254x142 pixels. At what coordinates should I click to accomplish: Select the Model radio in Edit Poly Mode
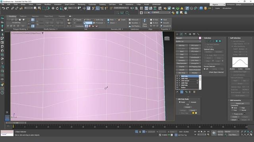[180, 102]
